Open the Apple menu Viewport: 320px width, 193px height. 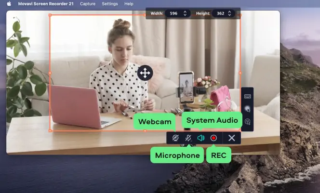(9, 4)
